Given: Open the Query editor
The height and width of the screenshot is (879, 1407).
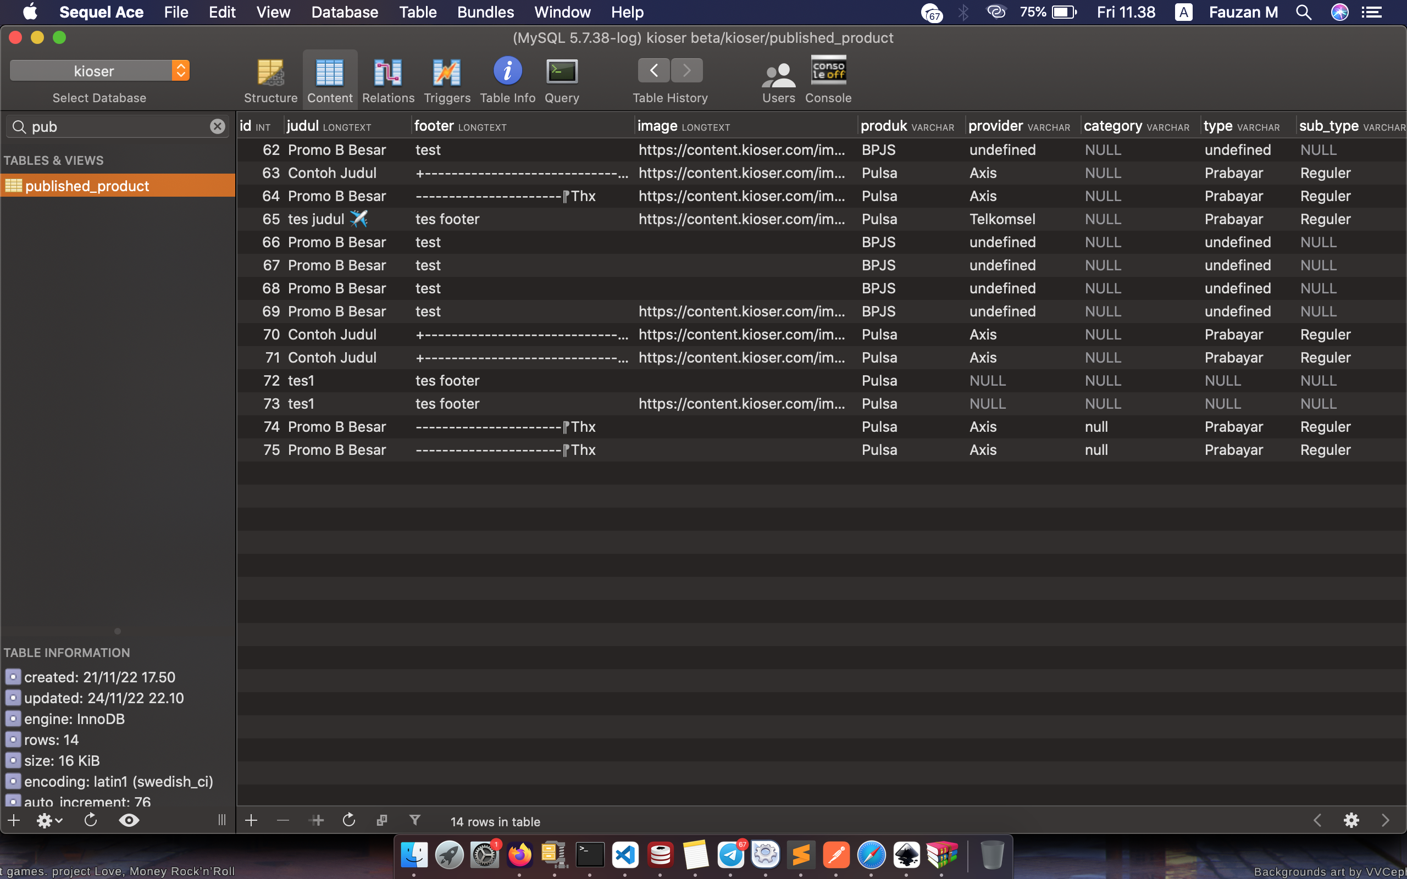Looking at the screenshot, I should tap(562, 80).
